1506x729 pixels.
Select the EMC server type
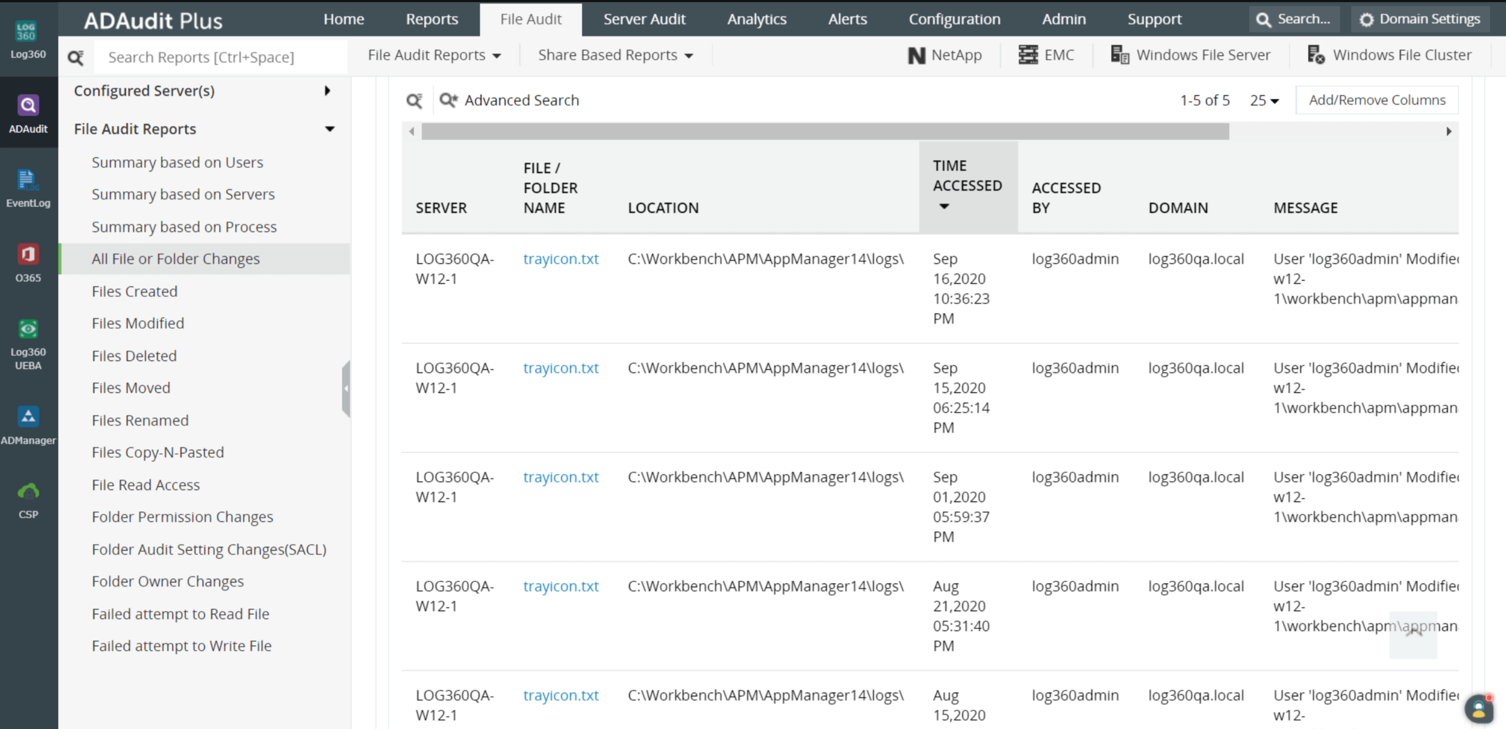(1046, 55)
